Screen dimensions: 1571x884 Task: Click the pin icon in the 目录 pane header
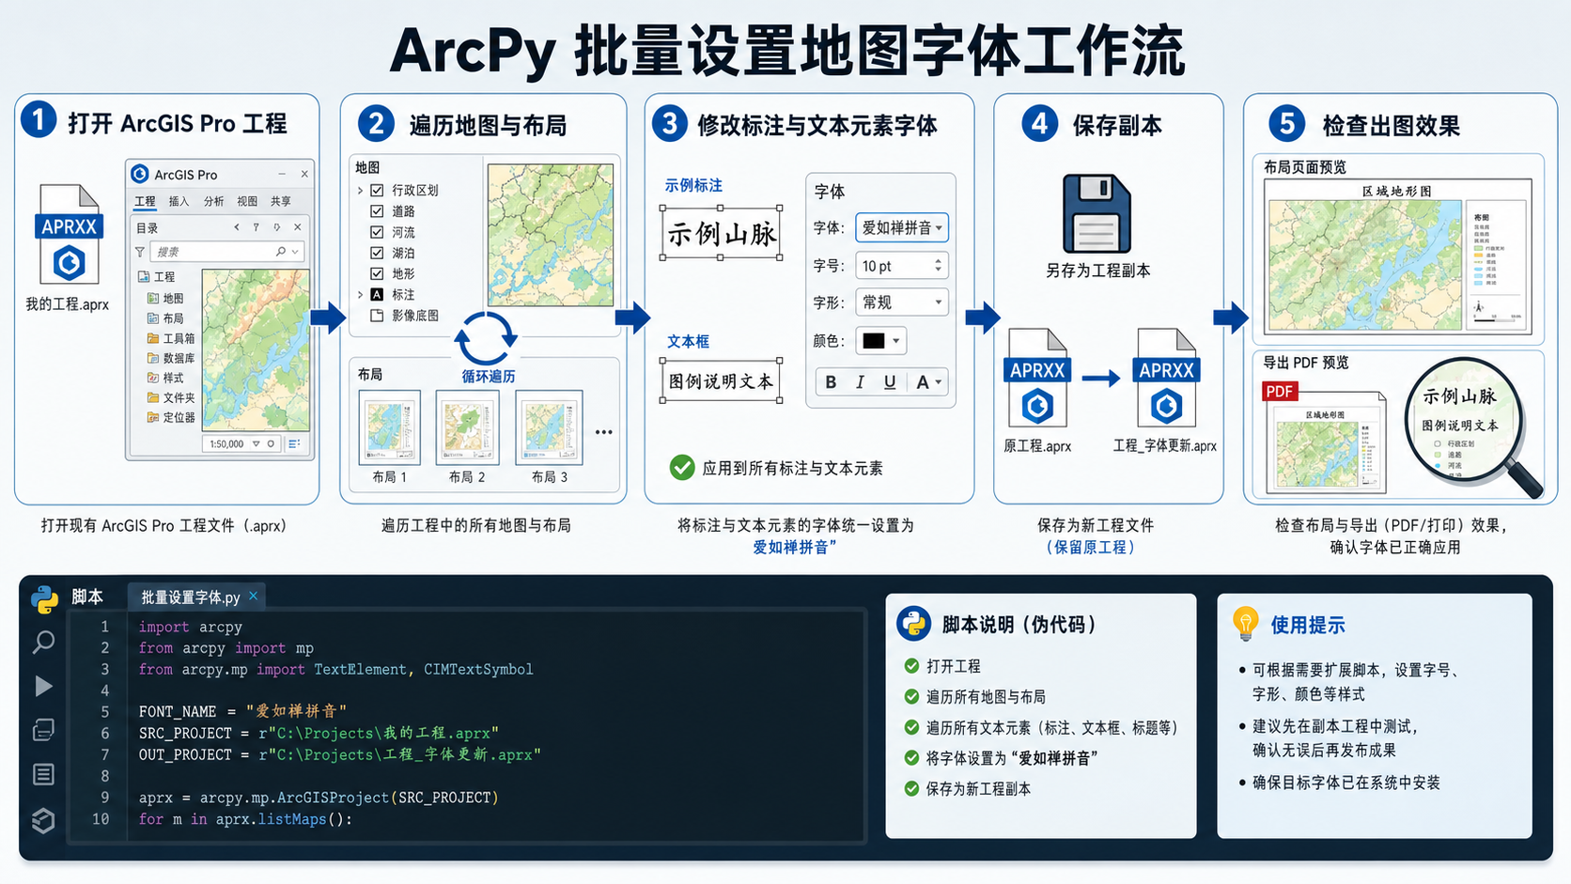click(276, 227)
